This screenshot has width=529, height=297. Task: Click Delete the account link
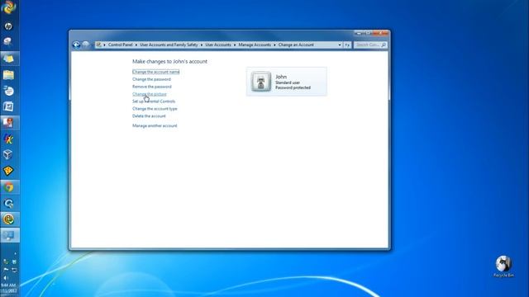[x=149, y=116]
